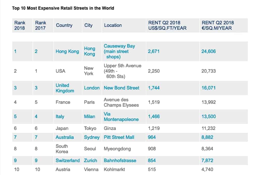Select the rent value "1,219"
Screen dimensions: 259x175
154,128
